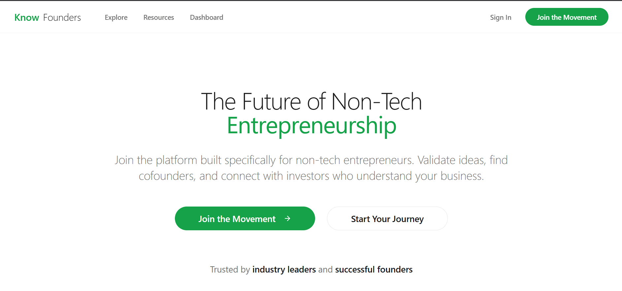
Task: Open the industry leaders link
Action: pos(284,270)
